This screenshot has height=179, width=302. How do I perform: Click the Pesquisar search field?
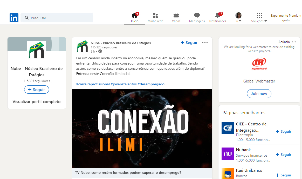[x=57, y=18]
